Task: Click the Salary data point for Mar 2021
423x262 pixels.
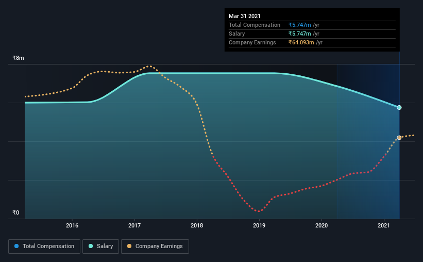Action: click(x=399, y=107)
